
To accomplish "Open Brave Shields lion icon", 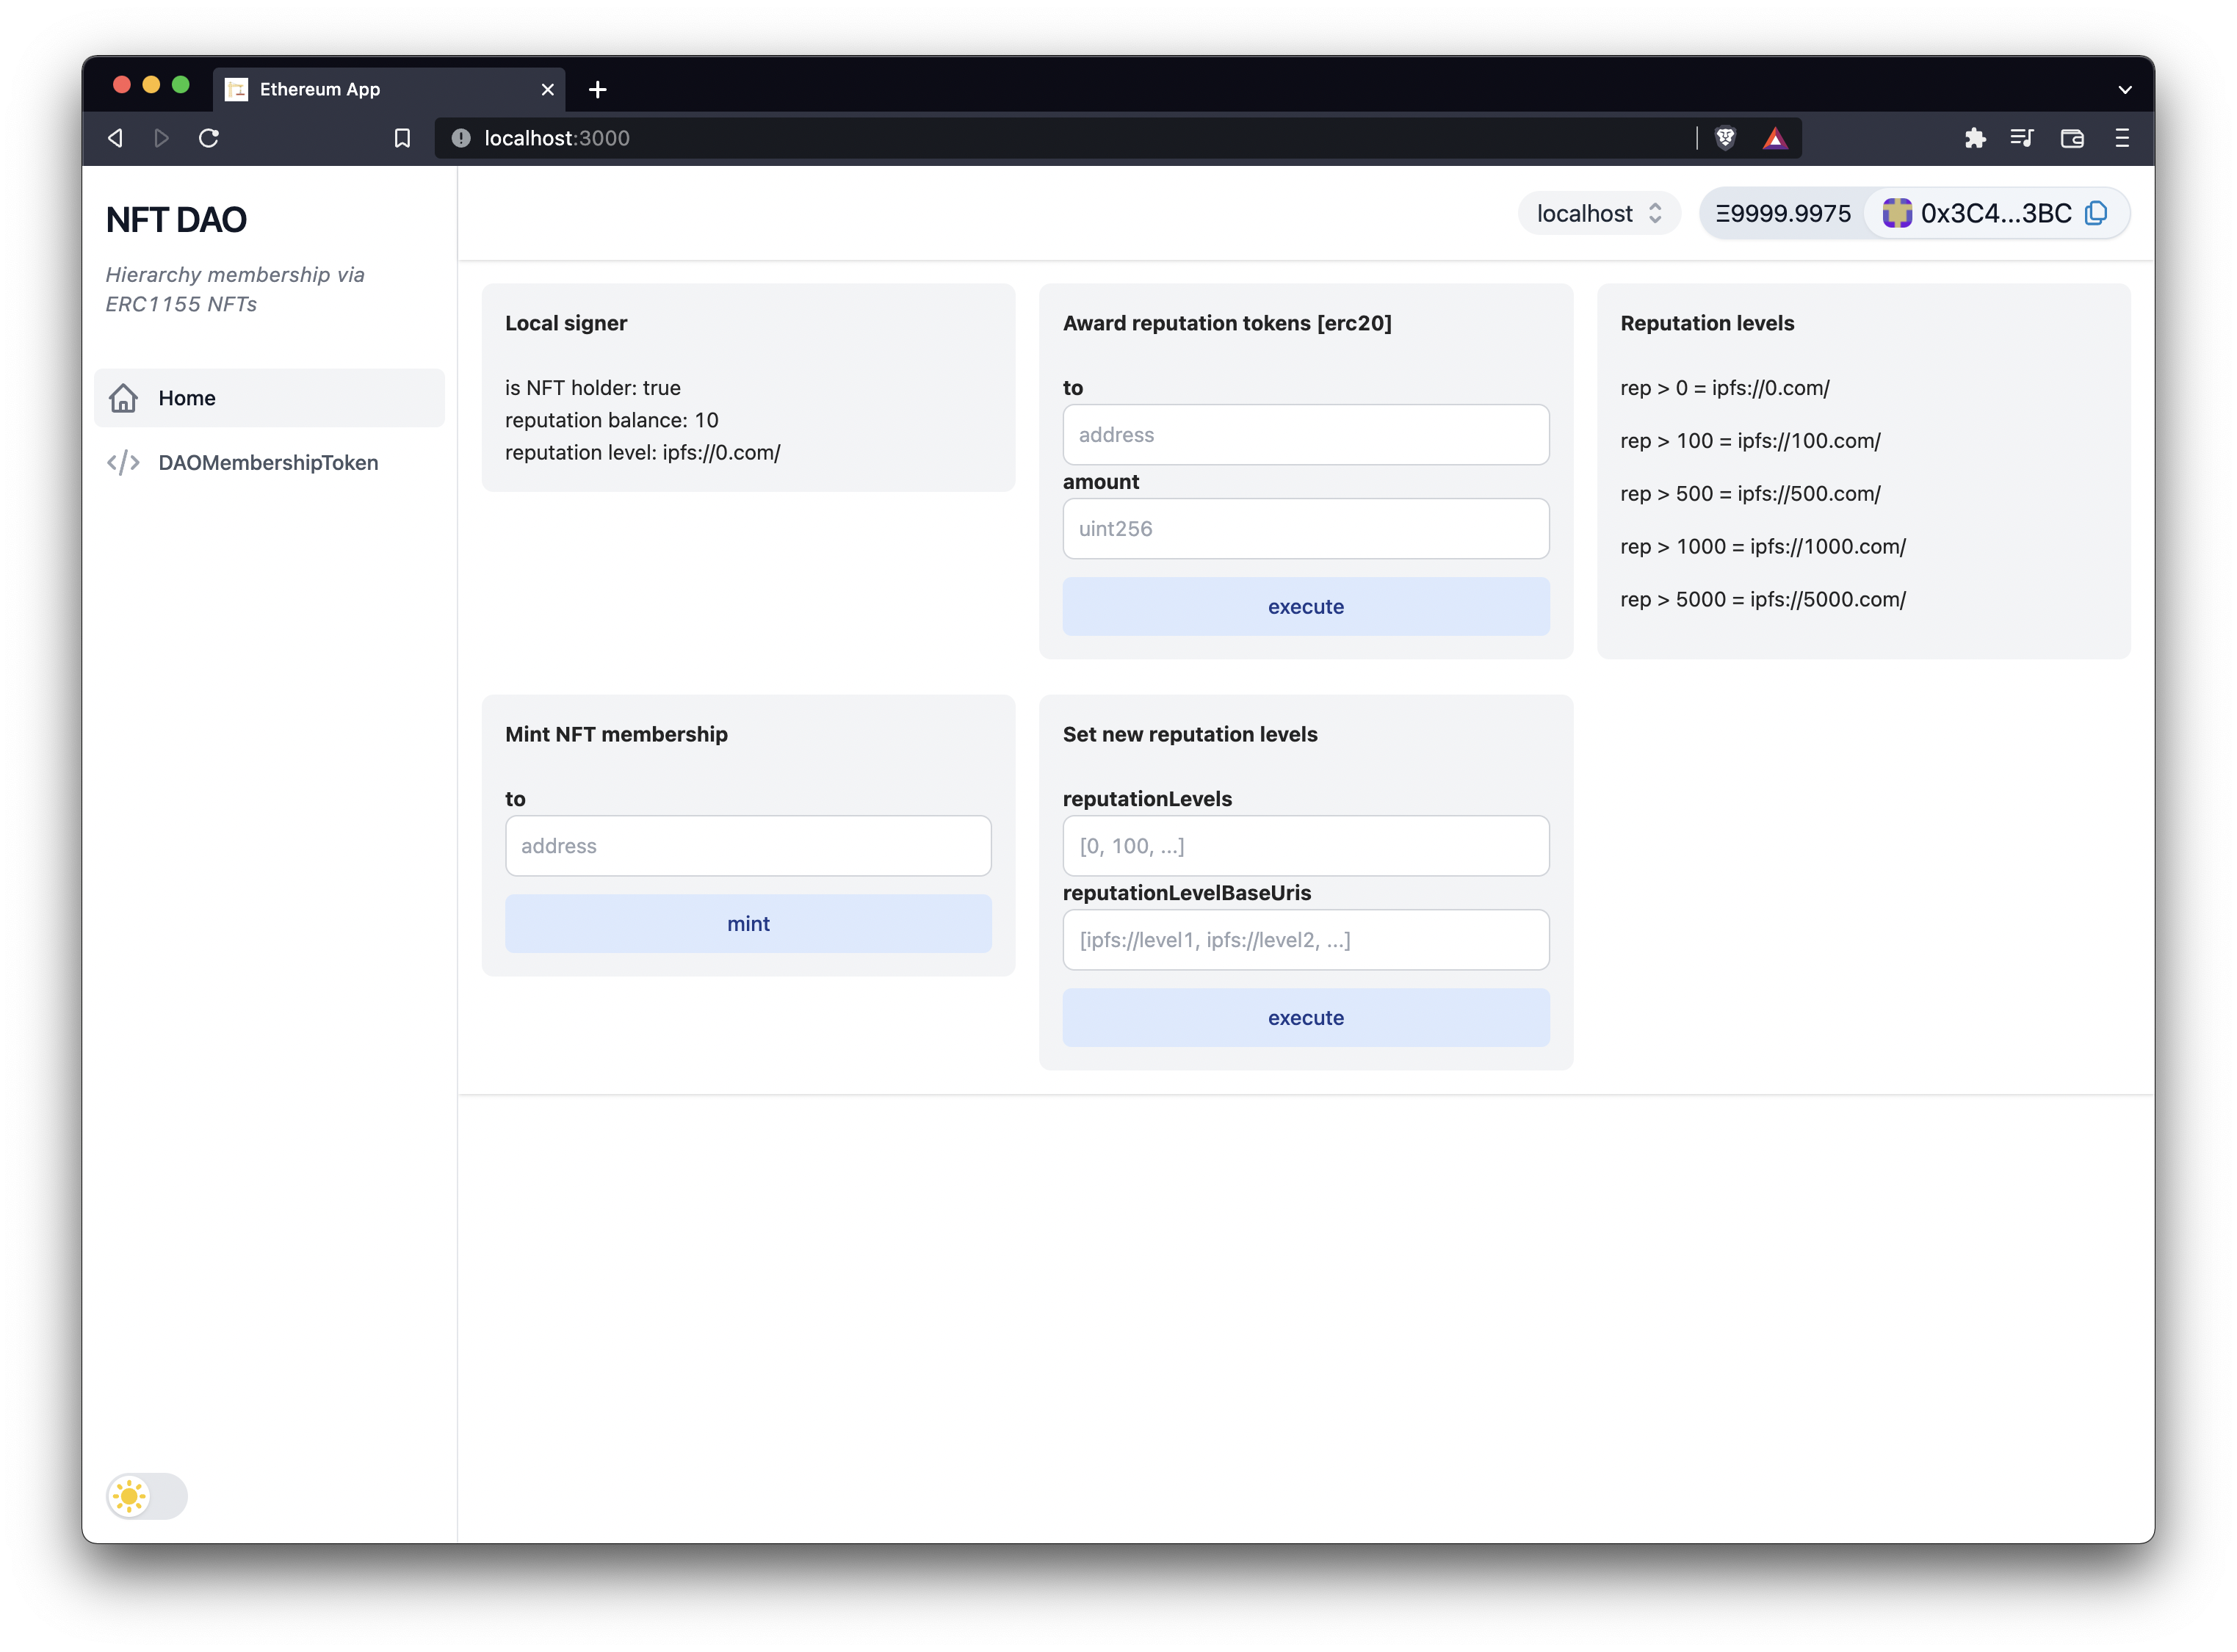I will tap(1726, 138).
